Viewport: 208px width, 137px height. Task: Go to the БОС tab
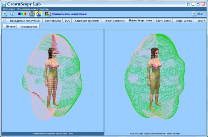[68, 21]
